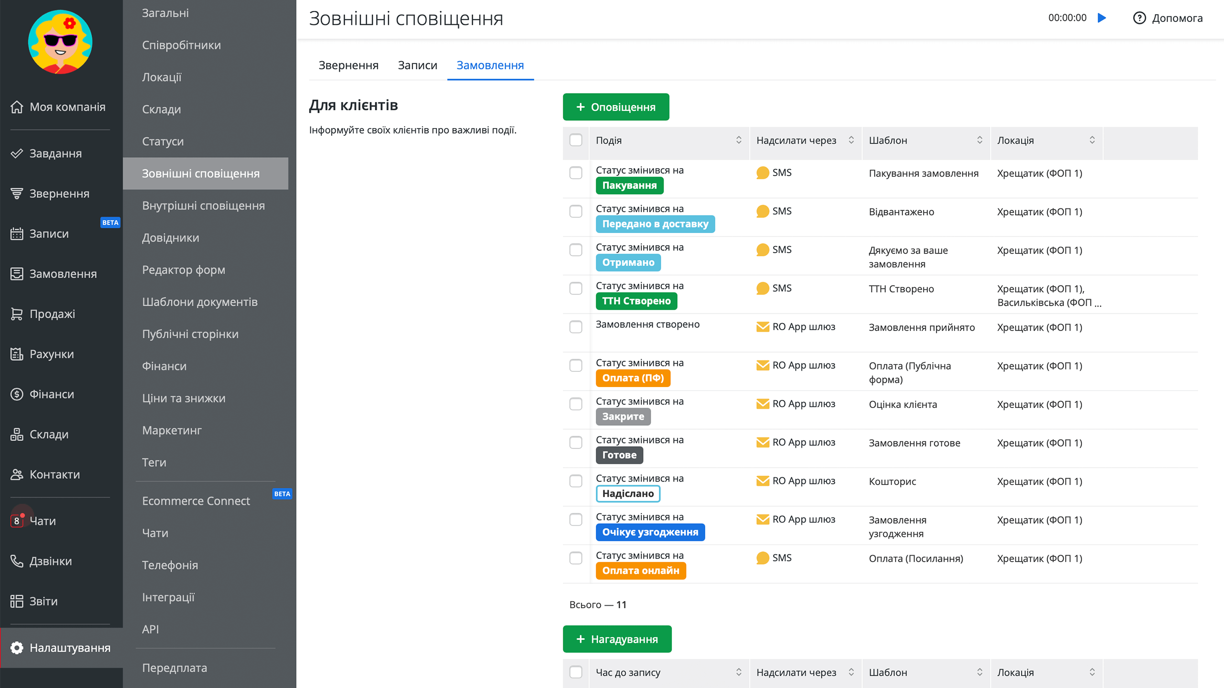Viewport: 1224px width, 688px height.
Task: Click the green + Нагадування button
Action: coord(617,639)
